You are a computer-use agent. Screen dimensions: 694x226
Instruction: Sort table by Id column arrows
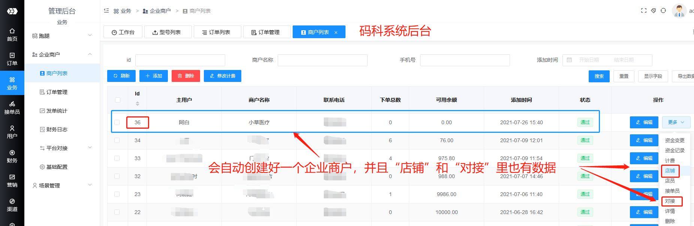click(x=138, y=104)
